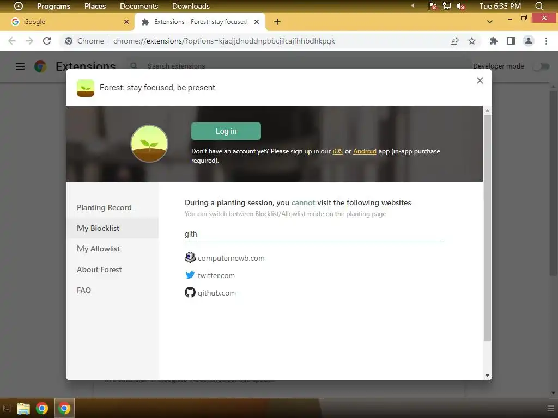Viewport: 558px width, 418px height.
Task: Go back using back arrow
Action: 12,41
